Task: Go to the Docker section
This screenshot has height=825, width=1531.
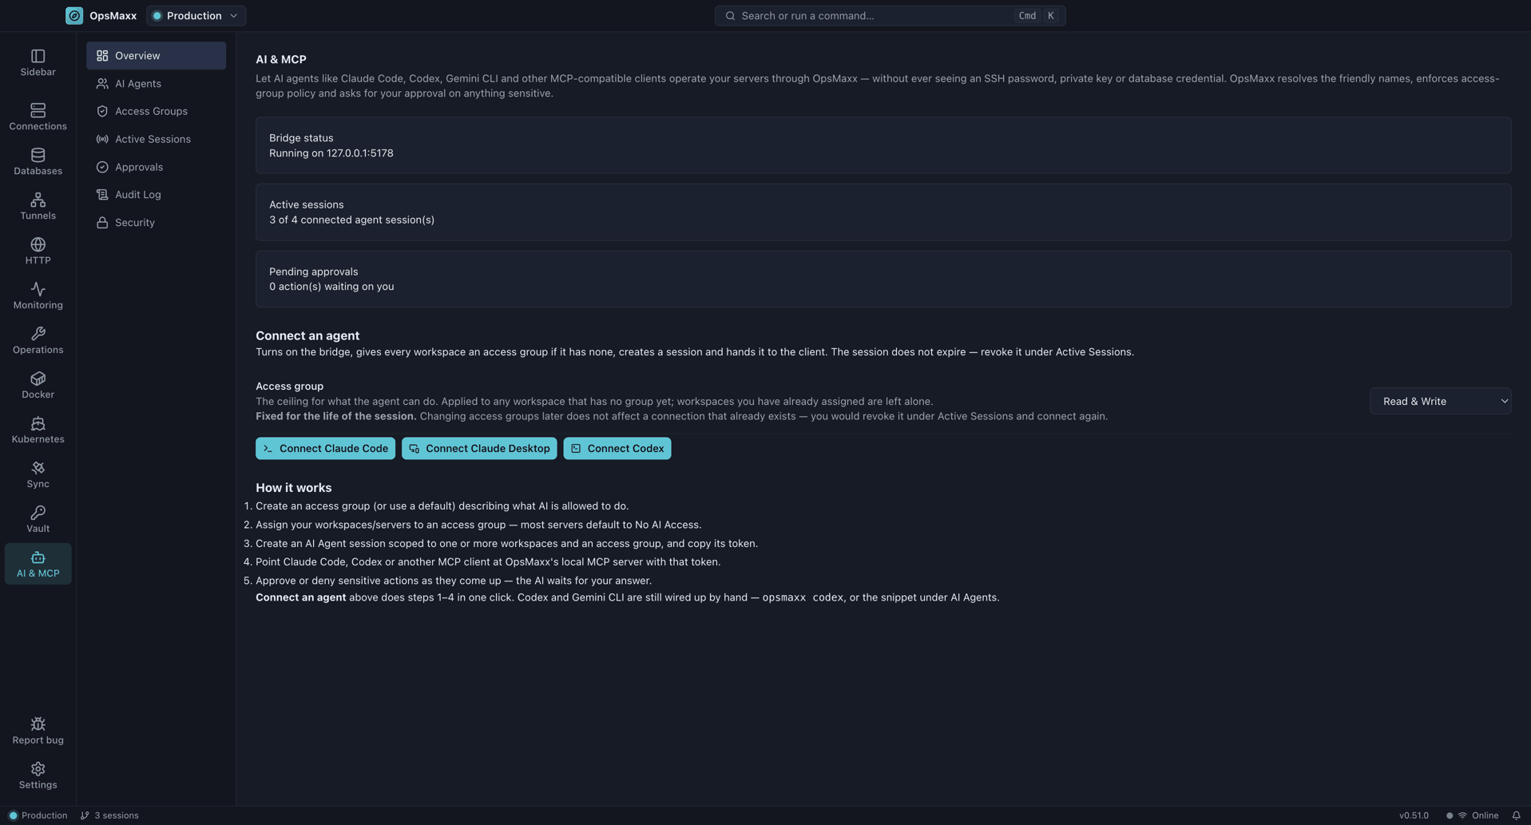Action: [x=38, y=386]
